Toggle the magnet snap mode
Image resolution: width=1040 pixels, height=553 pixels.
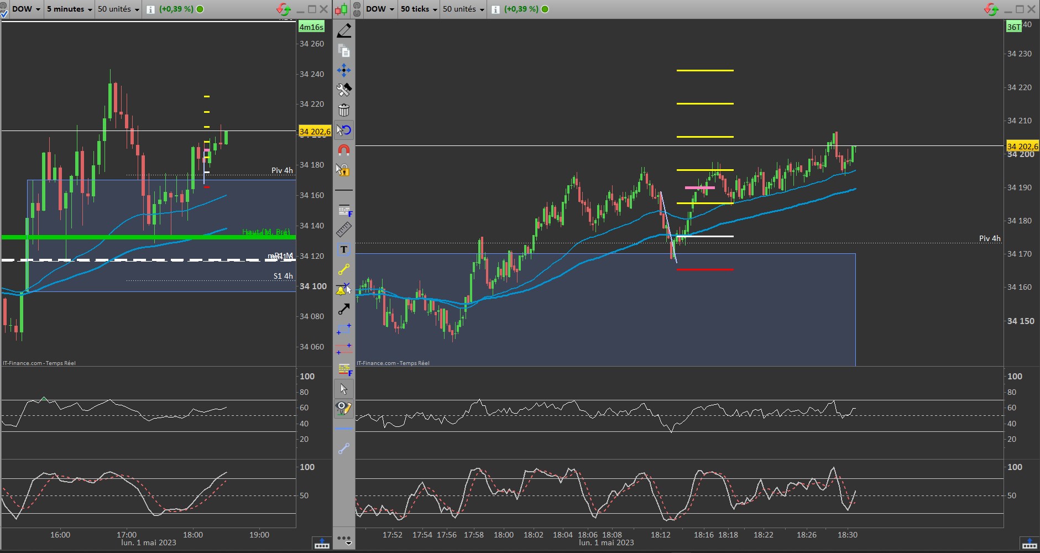[344, 150]
